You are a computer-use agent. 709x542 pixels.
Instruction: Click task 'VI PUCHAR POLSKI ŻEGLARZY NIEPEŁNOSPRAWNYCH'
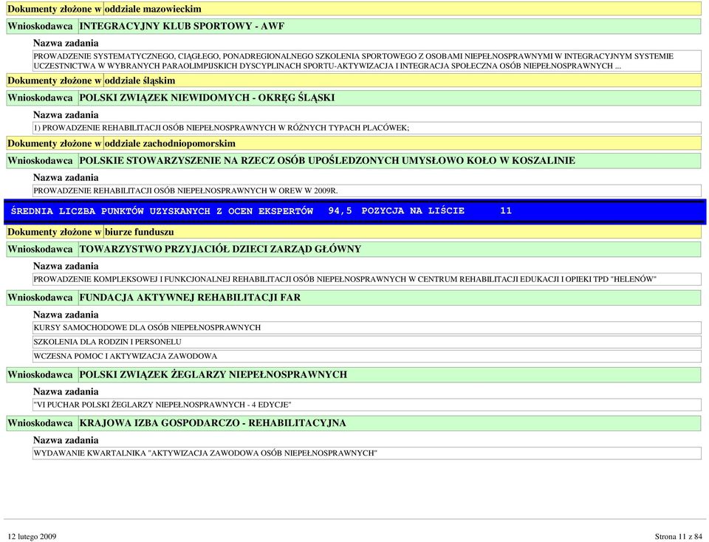tap(367, 405)
